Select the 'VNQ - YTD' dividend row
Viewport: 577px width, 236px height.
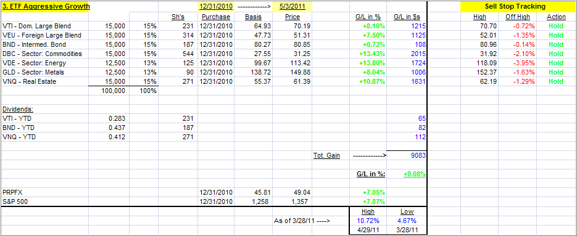tap(44, 137)
